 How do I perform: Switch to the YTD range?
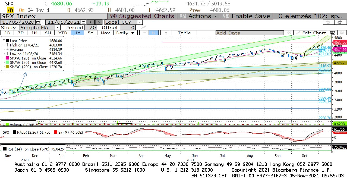(x=62, y=33)
